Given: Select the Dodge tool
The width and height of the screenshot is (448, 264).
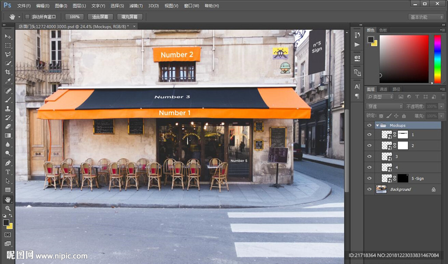Looking at the screenshot, I should [x=8, y=153].
